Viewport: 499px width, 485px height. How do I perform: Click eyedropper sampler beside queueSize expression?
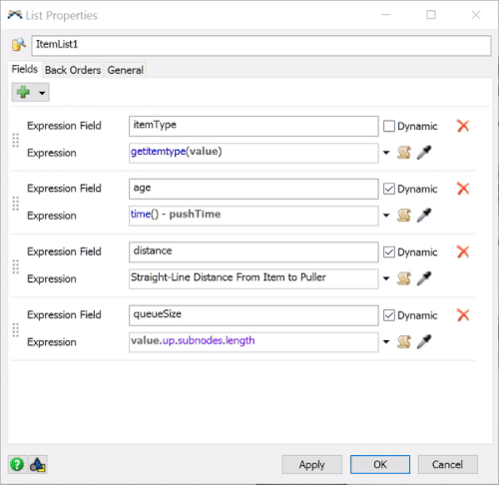[x=424, y=341]
